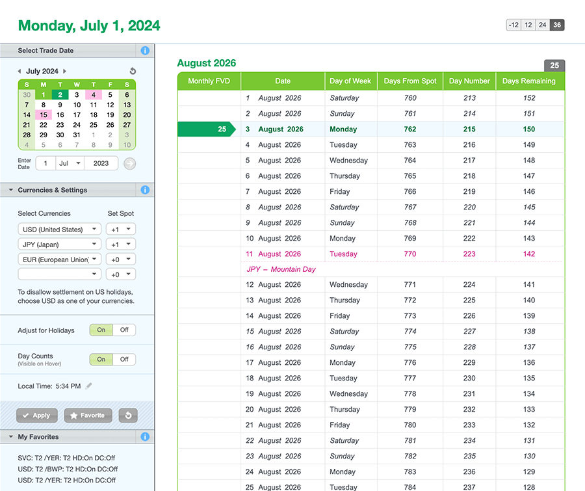The height and width of the screenshot is (491, 585).
Task: Turn Day Counts On
Action: (101, 359)
